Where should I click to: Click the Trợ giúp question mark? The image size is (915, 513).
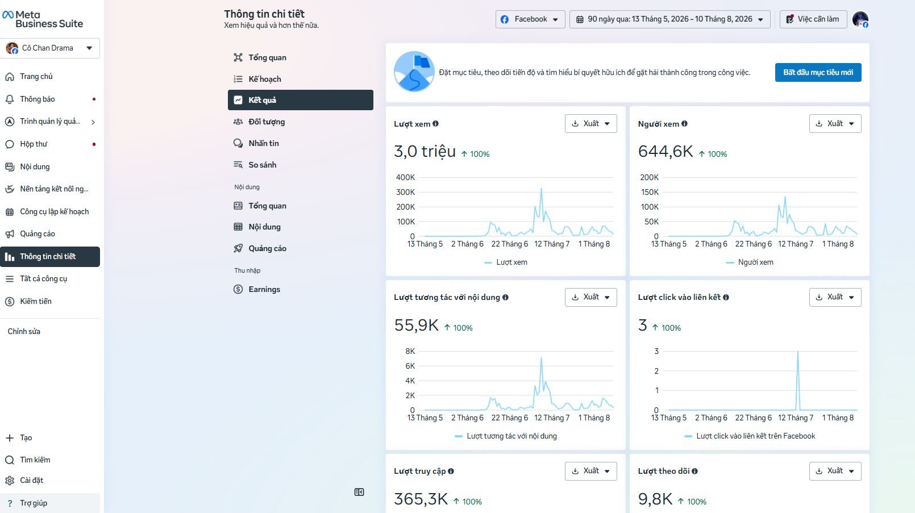pos(10,503)
